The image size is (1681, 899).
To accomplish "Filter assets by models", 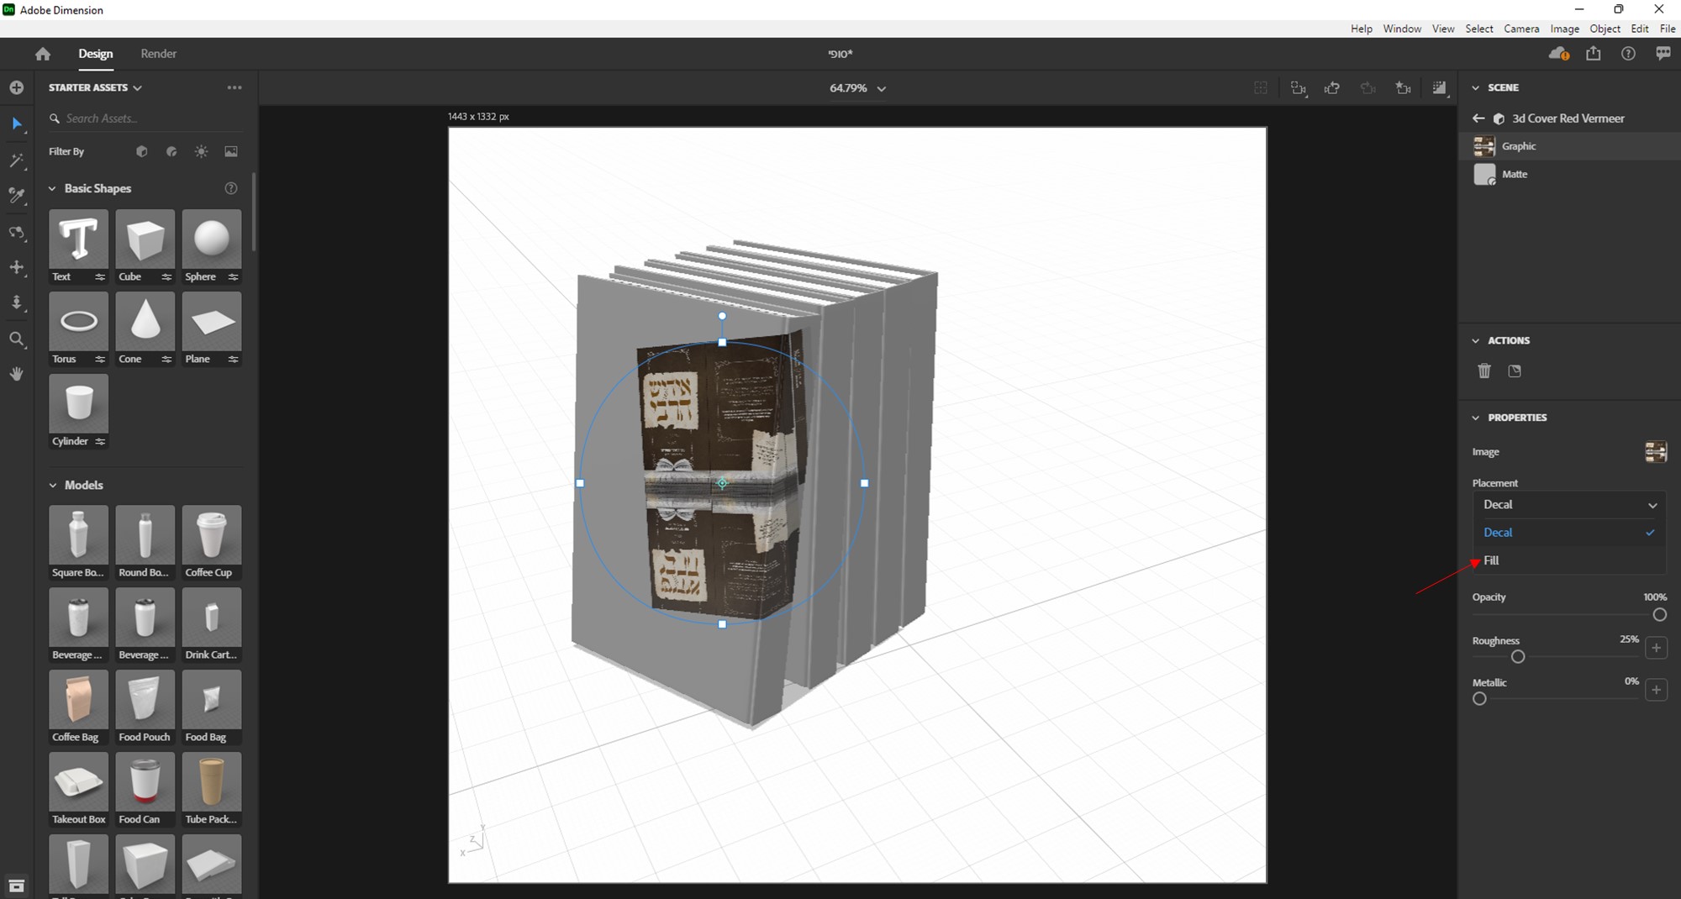I will click(141, 151).
